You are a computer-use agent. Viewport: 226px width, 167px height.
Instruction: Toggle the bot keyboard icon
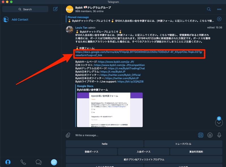pos(201,135)
